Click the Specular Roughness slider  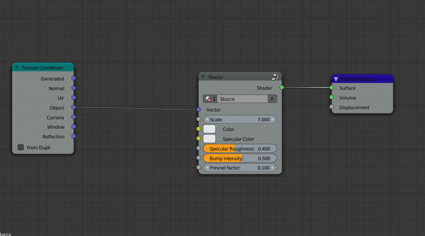240,148
